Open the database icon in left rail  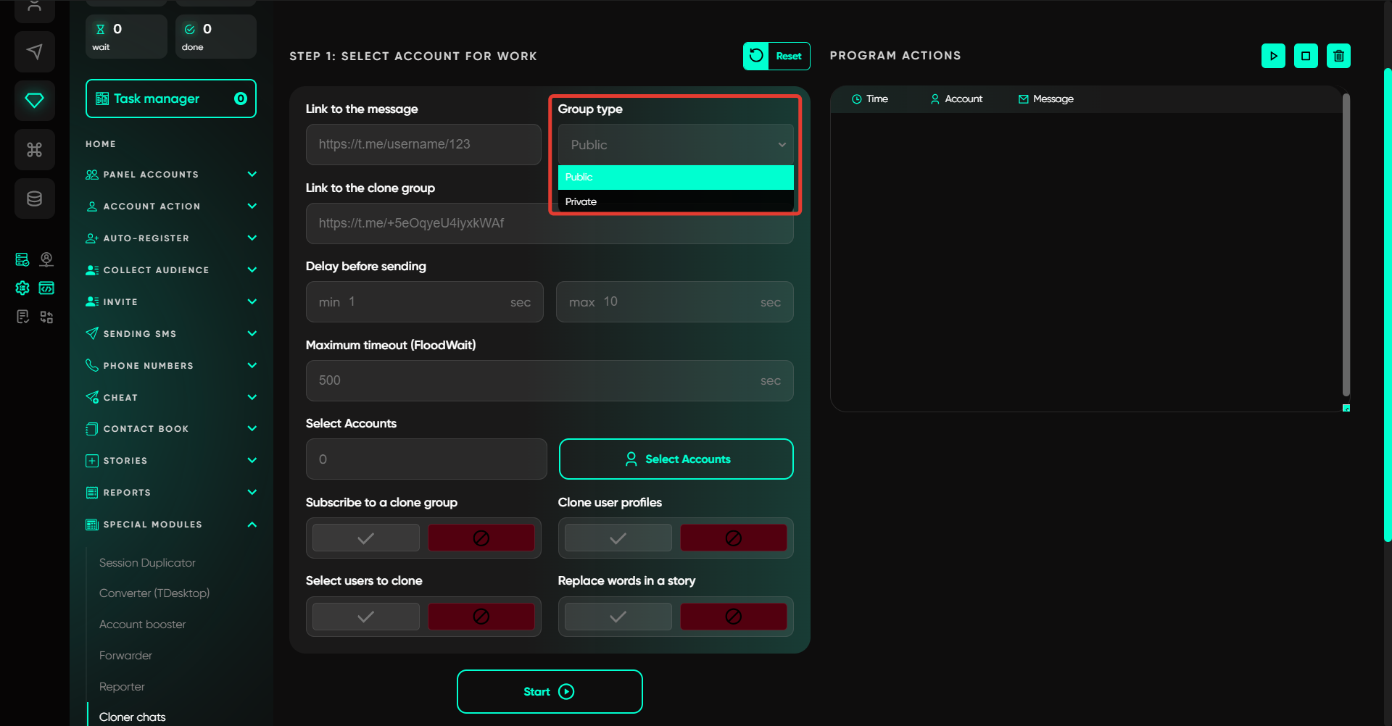click(x=34, y=199)
